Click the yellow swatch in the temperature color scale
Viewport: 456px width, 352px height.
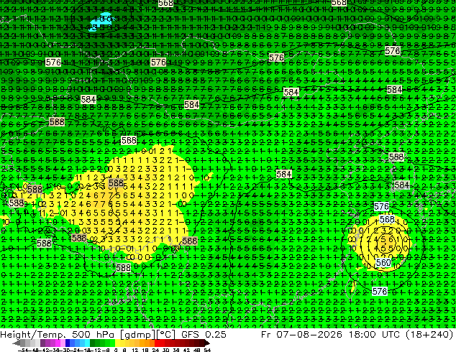(118, 343)
